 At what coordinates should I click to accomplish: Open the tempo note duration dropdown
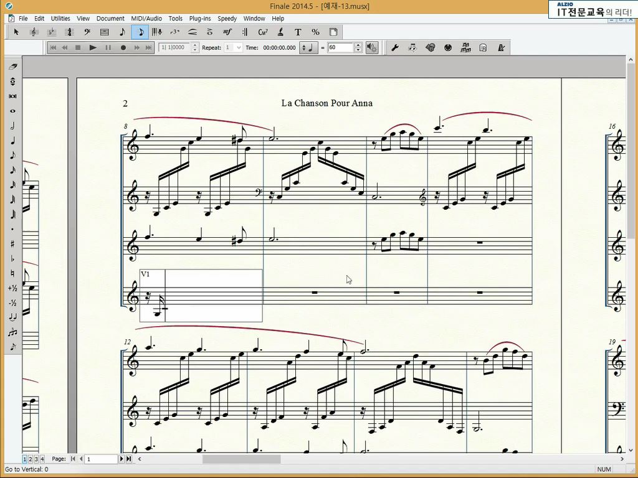click(x=308, y=47)
